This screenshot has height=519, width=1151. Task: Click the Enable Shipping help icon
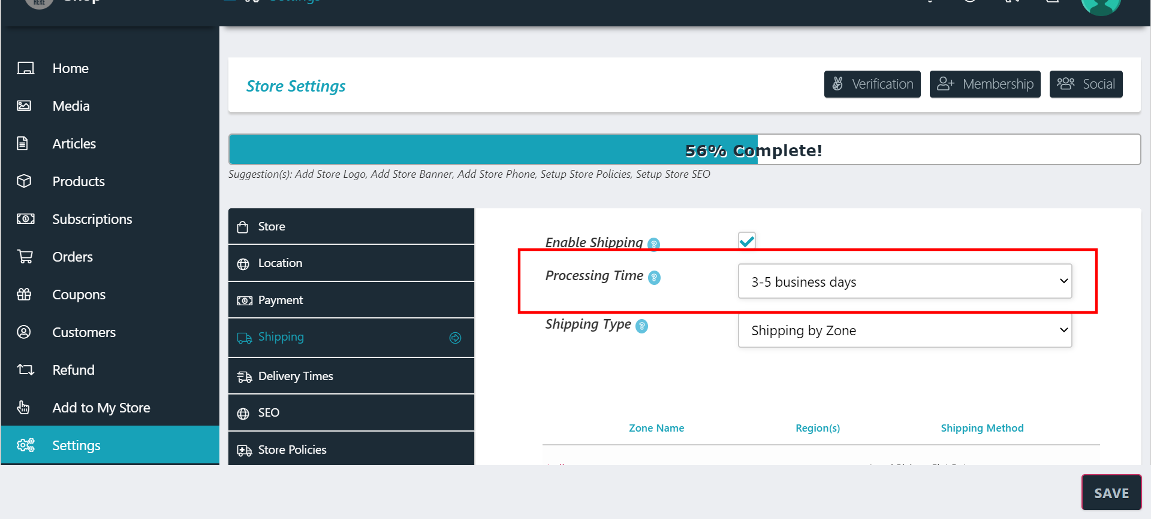[x=654, y=244]
